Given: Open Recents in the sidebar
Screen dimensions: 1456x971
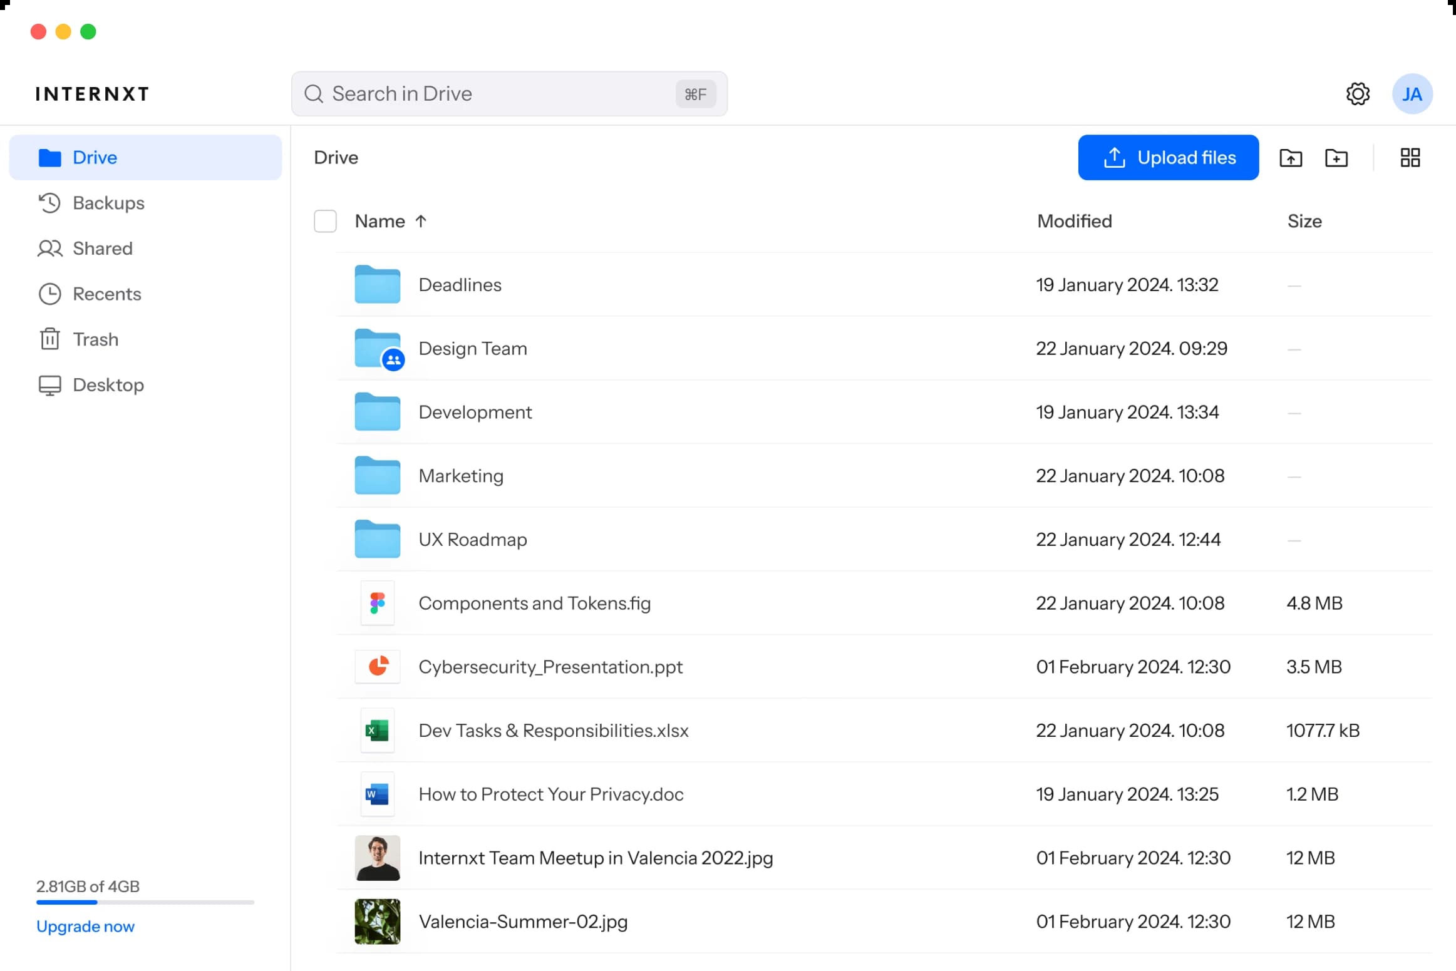Looking at the screenshot, I should pos(107,294).
